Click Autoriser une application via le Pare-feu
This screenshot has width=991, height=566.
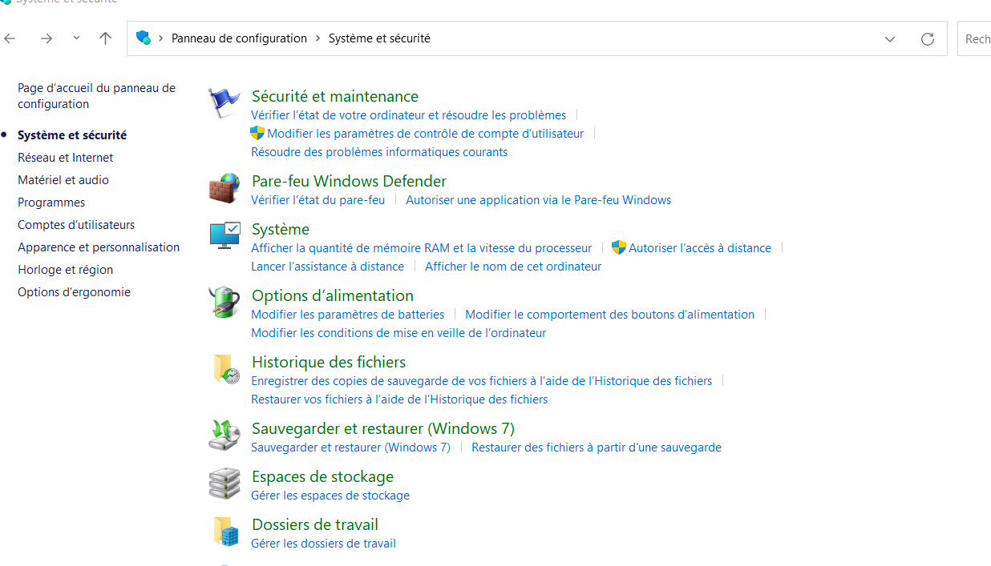click(x=539, y=200)
